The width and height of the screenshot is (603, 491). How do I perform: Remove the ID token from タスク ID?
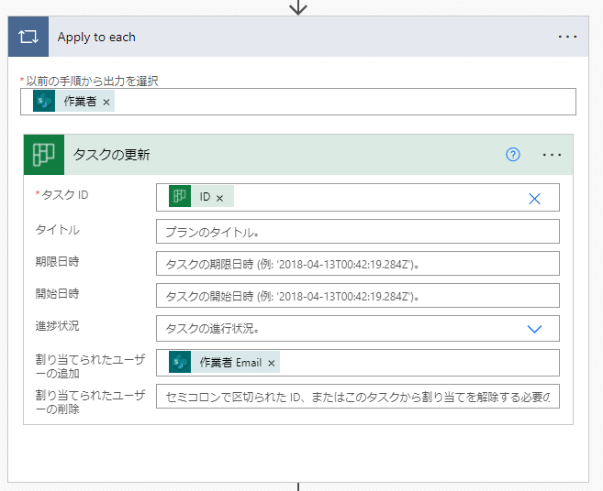pyautogui.click(x=219, y=198)
